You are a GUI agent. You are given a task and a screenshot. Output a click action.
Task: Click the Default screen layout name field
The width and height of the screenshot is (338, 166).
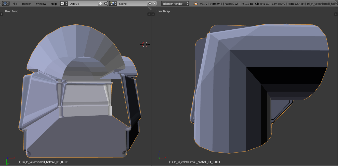pyautogui.click(x=83, y=4)
